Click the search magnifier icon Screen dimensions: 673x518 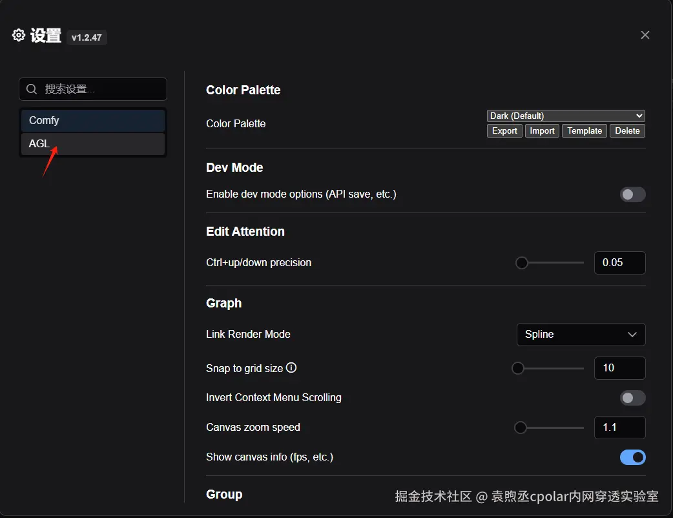32,89
